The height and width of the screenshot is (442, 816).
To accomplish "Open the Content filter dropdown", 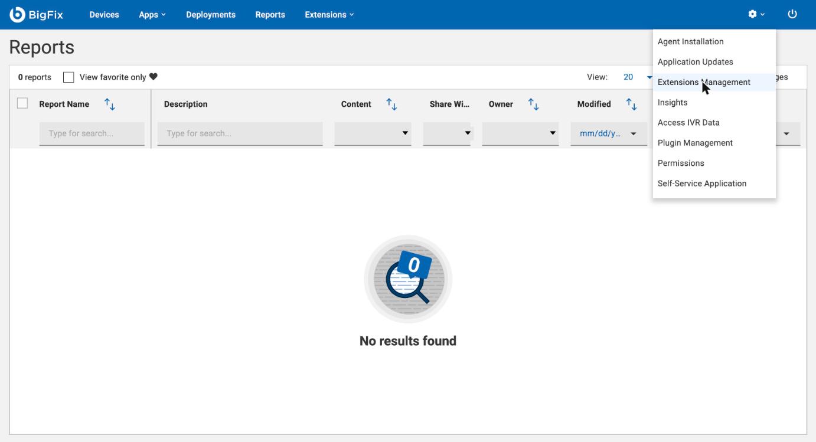I will (373, 133).
